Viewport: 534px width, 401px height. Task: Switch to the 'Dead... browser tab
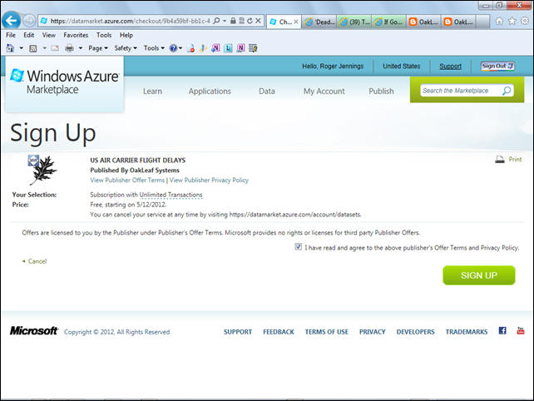319,22
